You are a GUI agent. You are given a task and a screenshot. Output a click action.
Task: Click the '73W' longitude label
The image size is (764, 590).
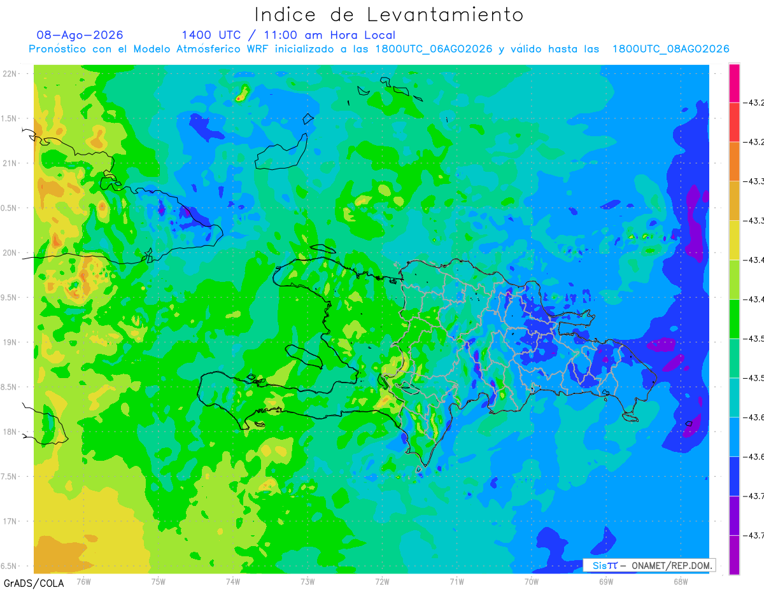[x=308, y=581]
